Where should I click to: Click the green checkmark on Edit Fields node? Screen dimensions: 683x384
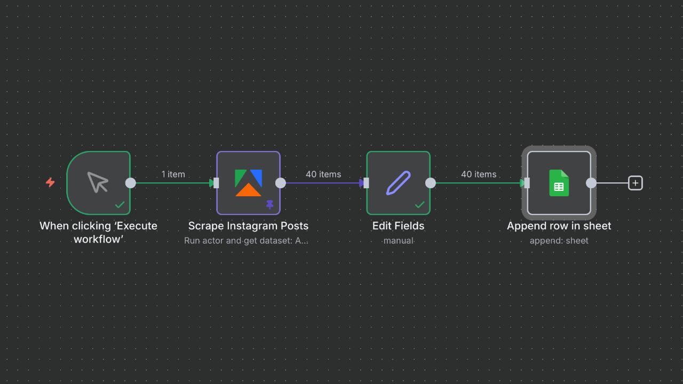click(420, 205)
